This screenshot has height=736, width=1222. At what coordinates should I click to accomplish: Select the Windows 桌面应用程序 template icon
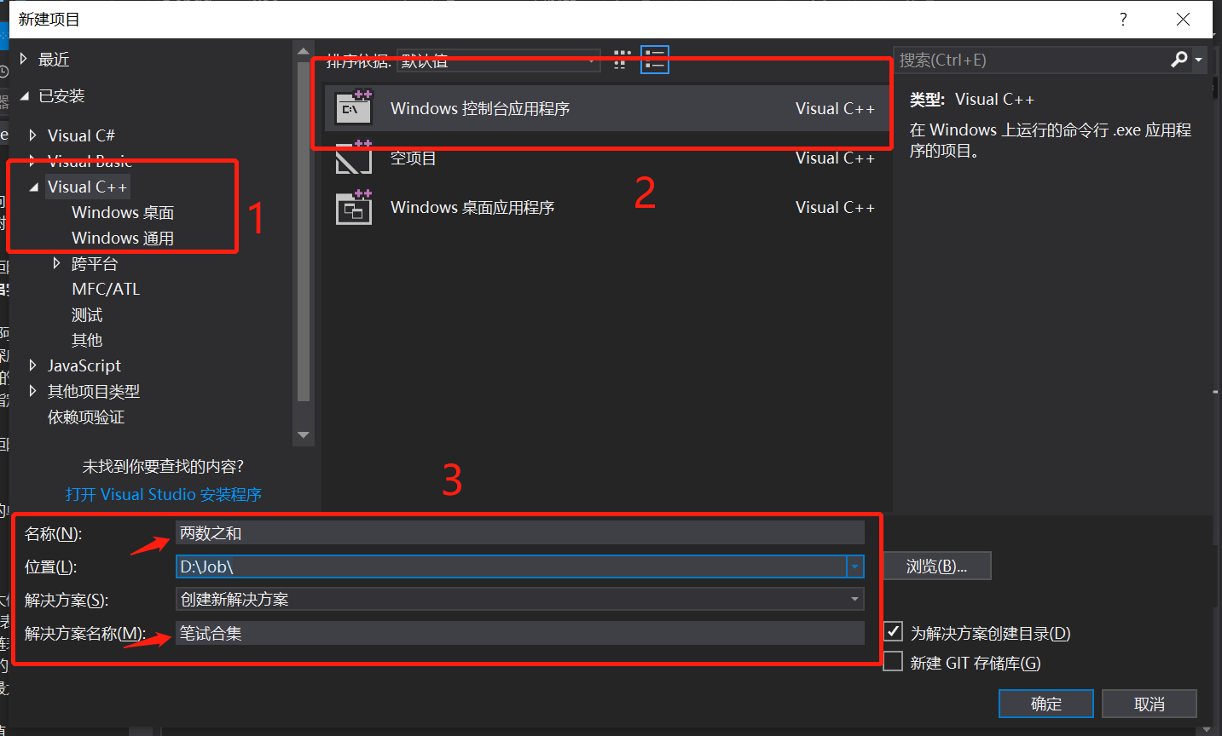pos(354,206)
